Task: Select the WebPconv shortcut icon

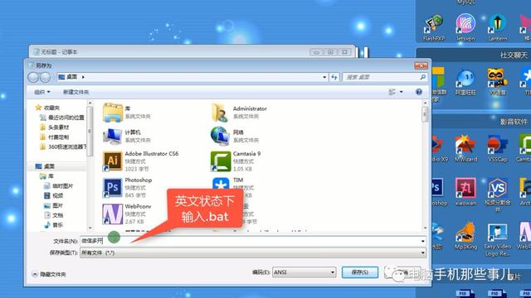Action: coord(113,214)
